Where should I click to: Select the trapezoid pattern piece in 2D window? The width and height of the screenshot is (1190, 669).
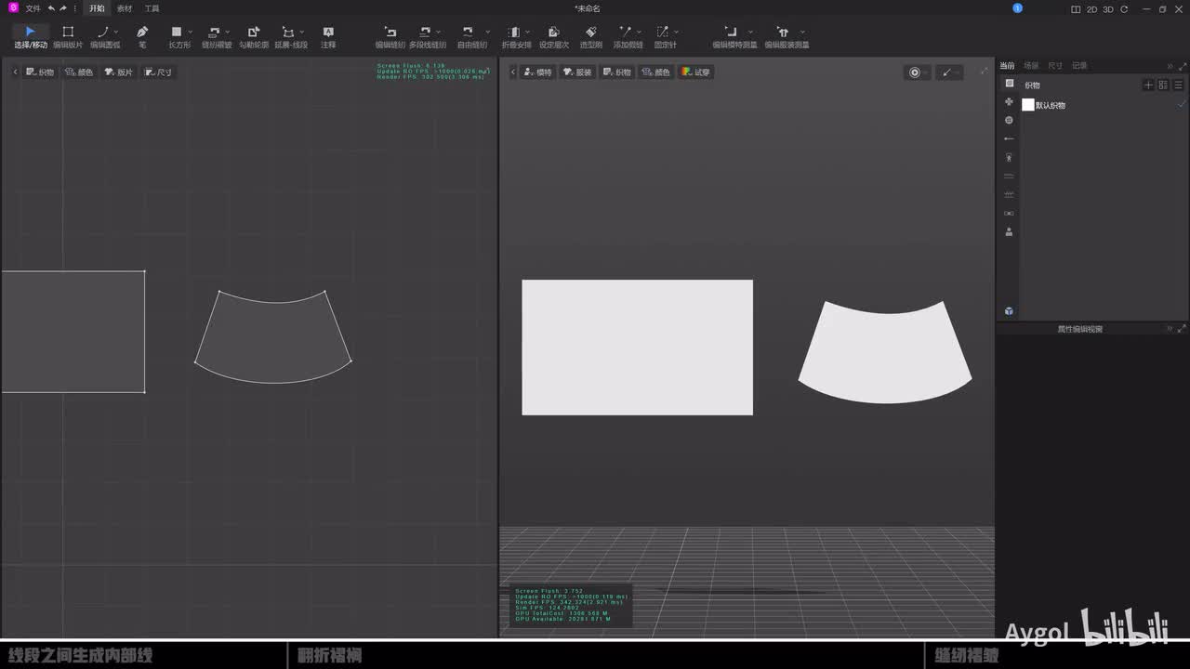point(273,336)
